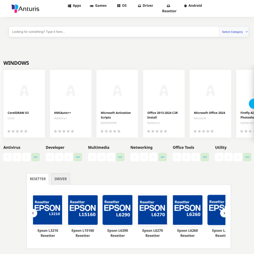Click Microsoft Office 2024 placeholder image

[210, 91]
